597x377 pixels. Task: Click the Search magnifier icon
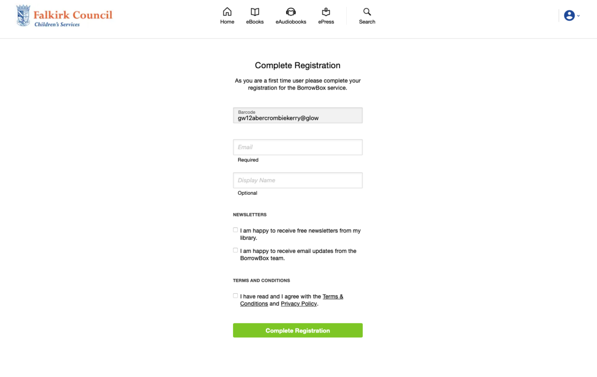point(367,12)
